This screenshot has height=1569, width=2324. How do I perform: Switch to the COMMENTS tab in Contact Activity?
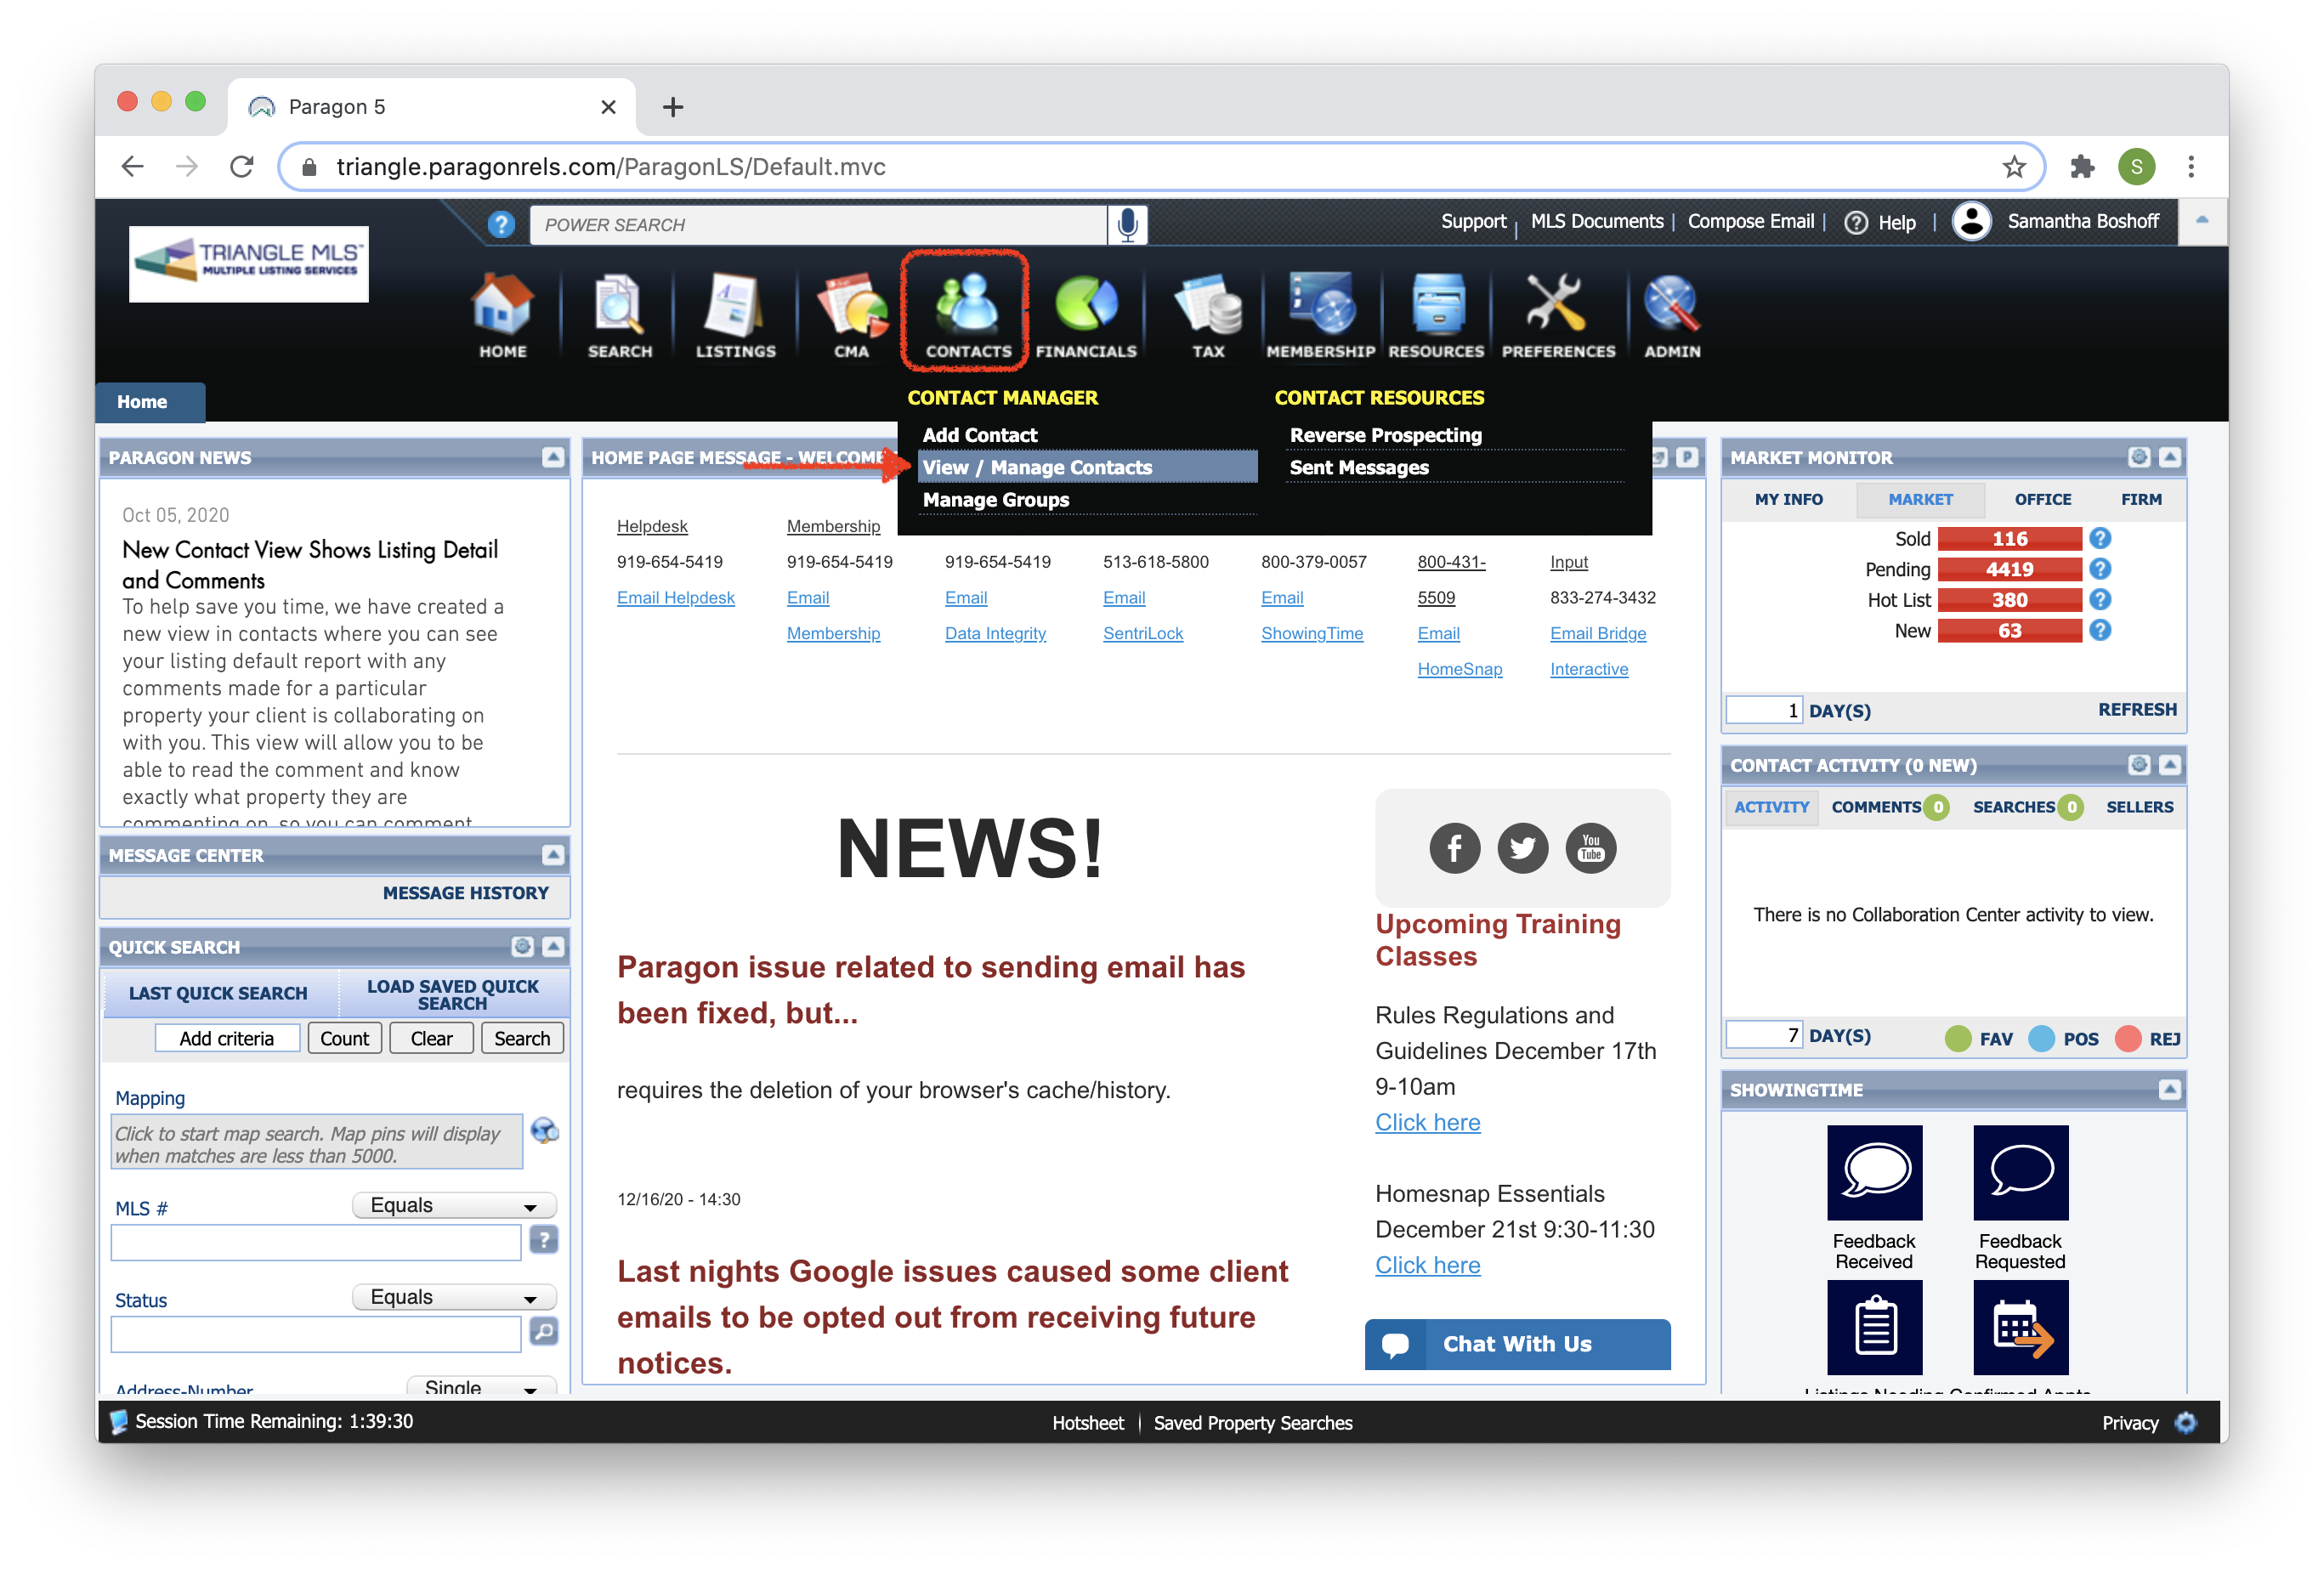pos(1888,807)
